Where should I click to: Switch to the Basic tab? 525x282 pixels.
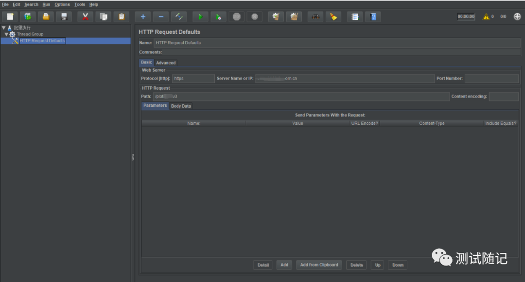click(146, 62)
